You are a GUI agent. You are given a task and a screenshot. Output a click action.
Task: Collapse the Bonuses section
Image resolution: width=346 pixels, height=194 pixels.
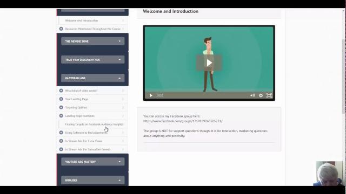[x=92, y=180]
